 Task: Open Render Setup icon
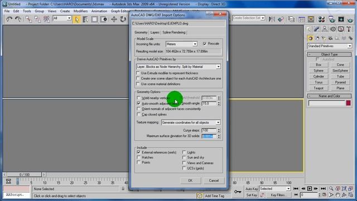[332, 20]
